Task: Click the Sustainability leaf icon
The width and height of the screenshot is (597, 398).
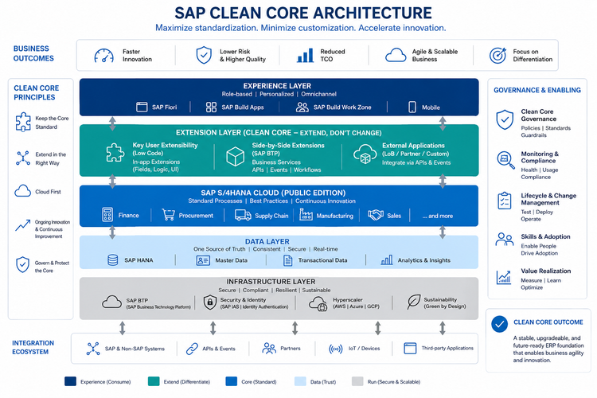Action: tap(413, 302)
